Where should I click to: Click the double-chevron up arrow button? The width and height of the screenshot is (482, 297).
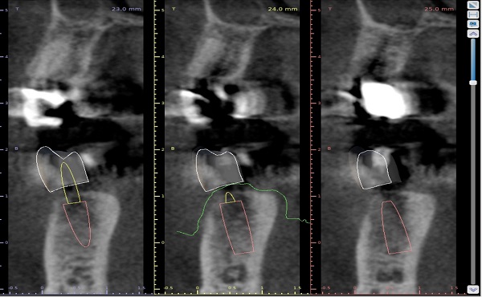[472, 34]
